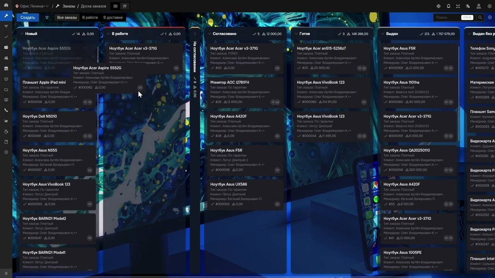
Task: Switch to kanban board view
Action: (125, 6)
